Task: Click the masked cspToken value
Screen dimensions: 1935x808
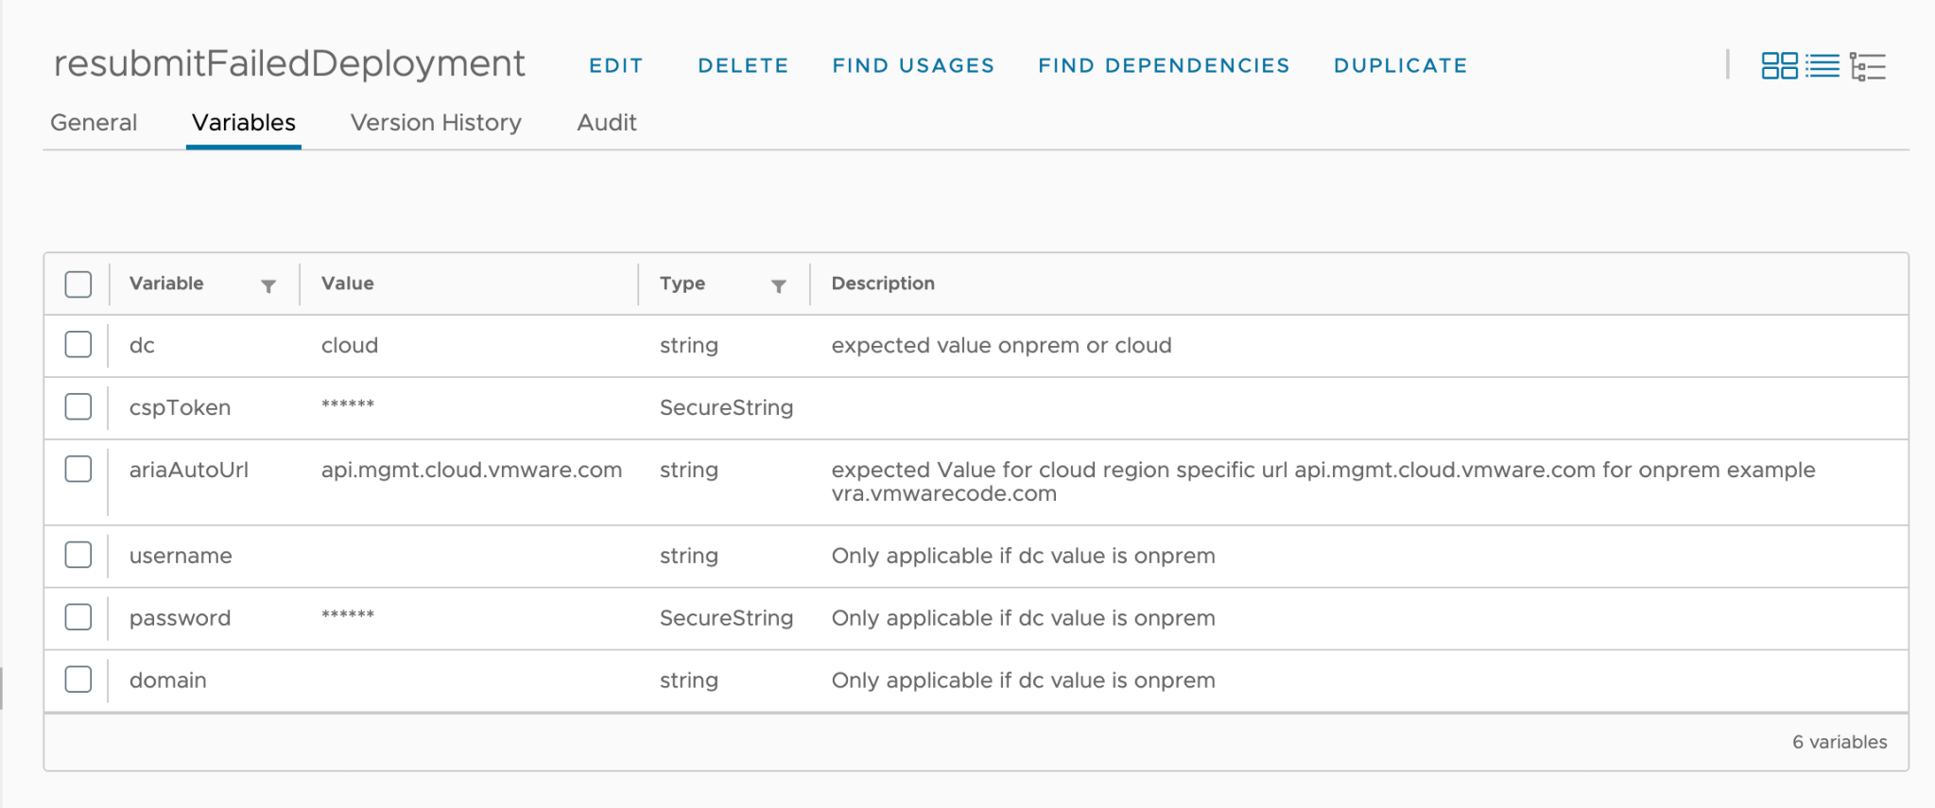Action: [348, 405]
